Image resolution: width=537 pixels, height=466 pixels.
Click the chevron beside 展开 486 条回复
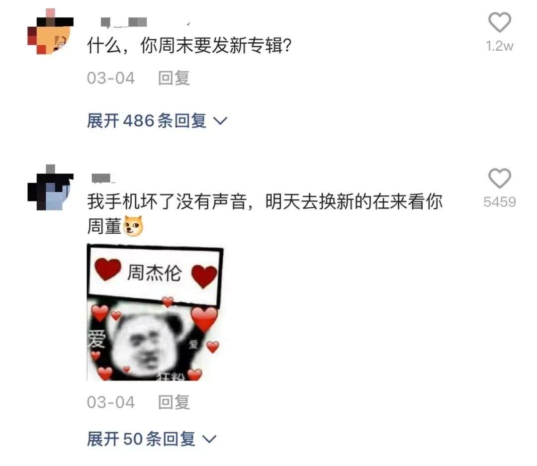click(x=220, y=121)
